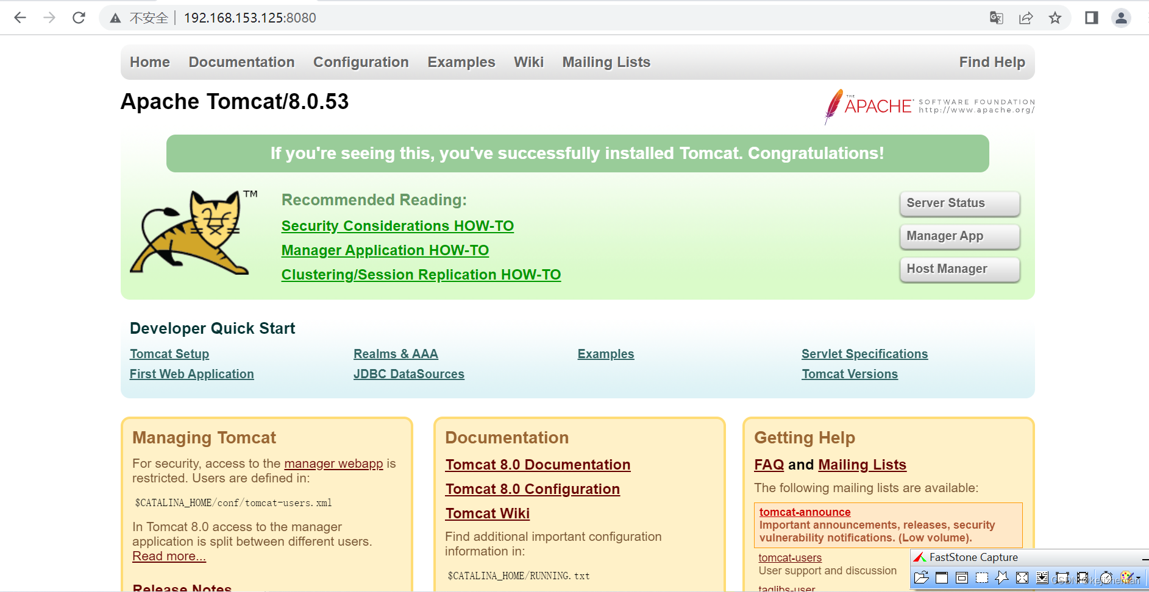FastStone: capture full screen icon

click(x=1022, y=577)
